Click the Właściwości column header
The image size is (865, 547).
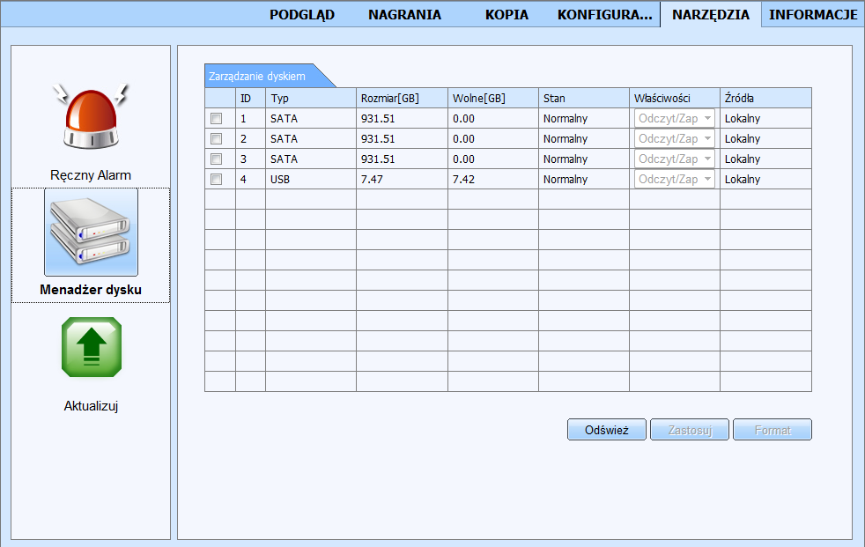675,98
